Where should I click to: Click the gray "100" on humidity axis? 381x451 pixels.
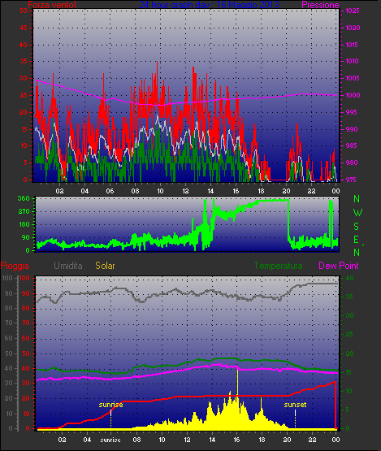[x=7, y=278]
